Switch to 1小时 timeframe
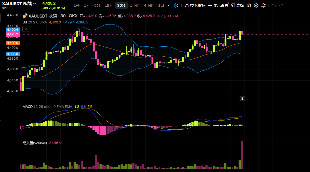The image size is (310, 172). 135,6
